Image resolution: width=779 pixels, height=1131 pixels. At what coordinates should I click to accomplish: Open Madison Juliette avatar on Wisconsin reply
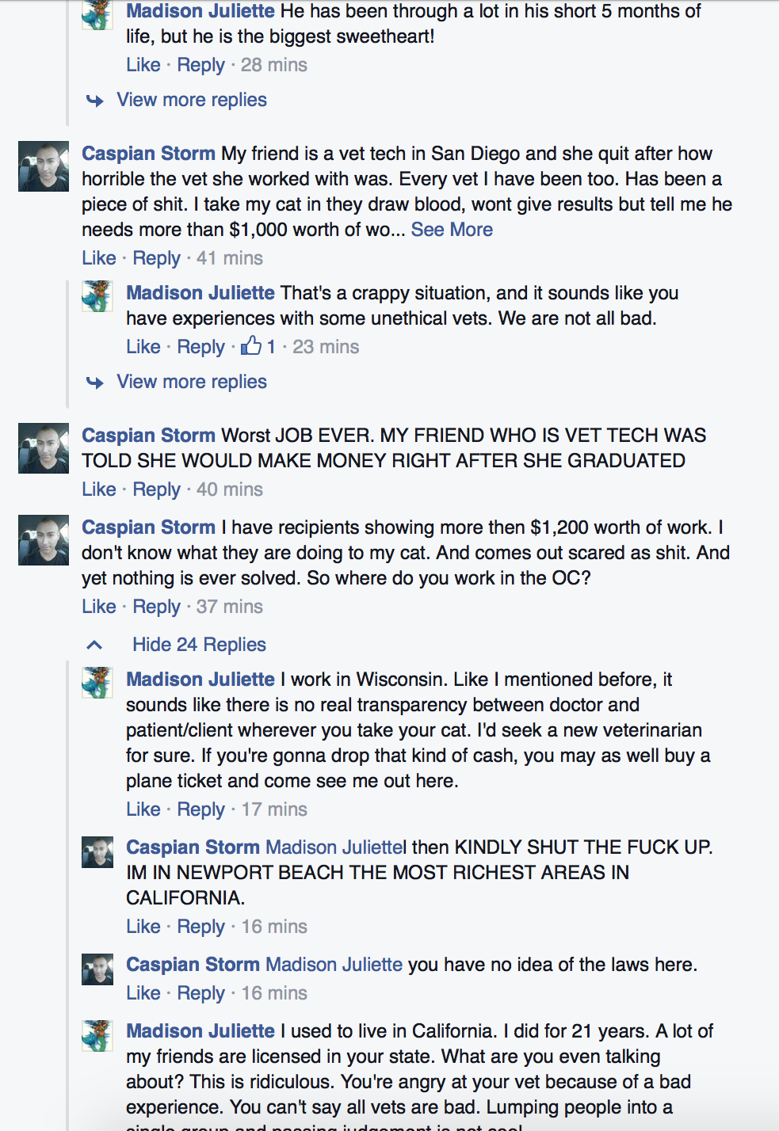pyautogui.click(x=97, y=683)
